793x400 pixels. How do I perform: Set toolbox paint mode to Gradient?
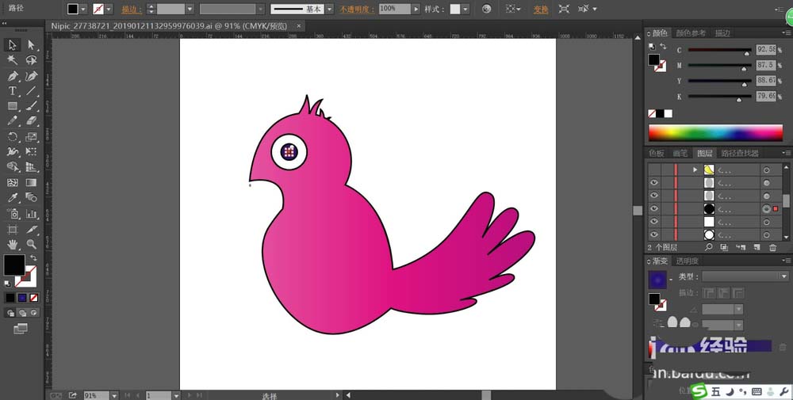[22, 298]
